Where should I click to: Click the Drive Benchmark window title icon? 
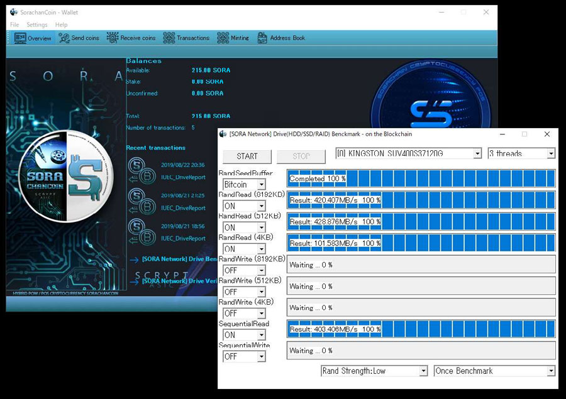pyautogui.click(x=223, y=134)
